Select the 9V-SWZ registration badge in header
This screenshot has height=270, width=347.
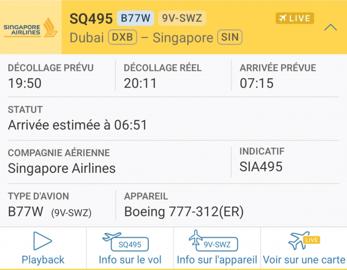pos(181,18)
